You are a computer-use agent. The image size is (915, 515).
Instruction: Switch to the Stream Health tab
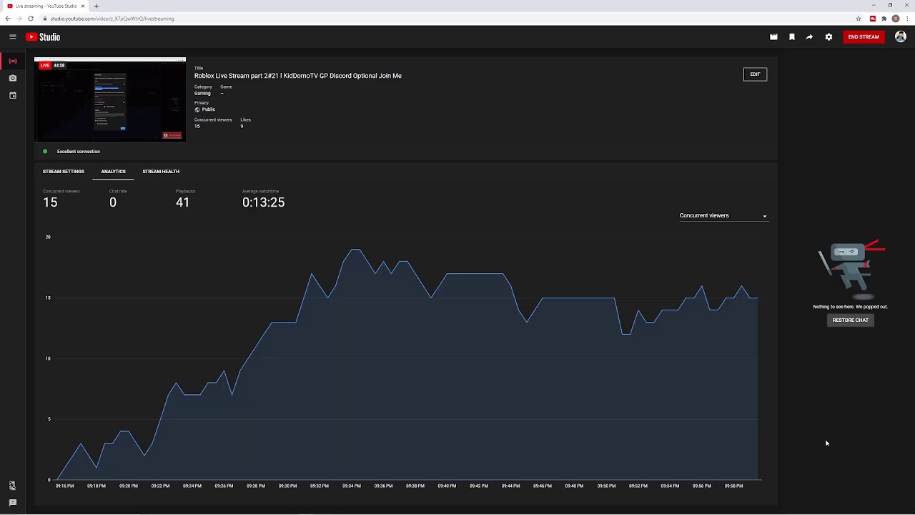pyautogui.click(x=161, y=172)
